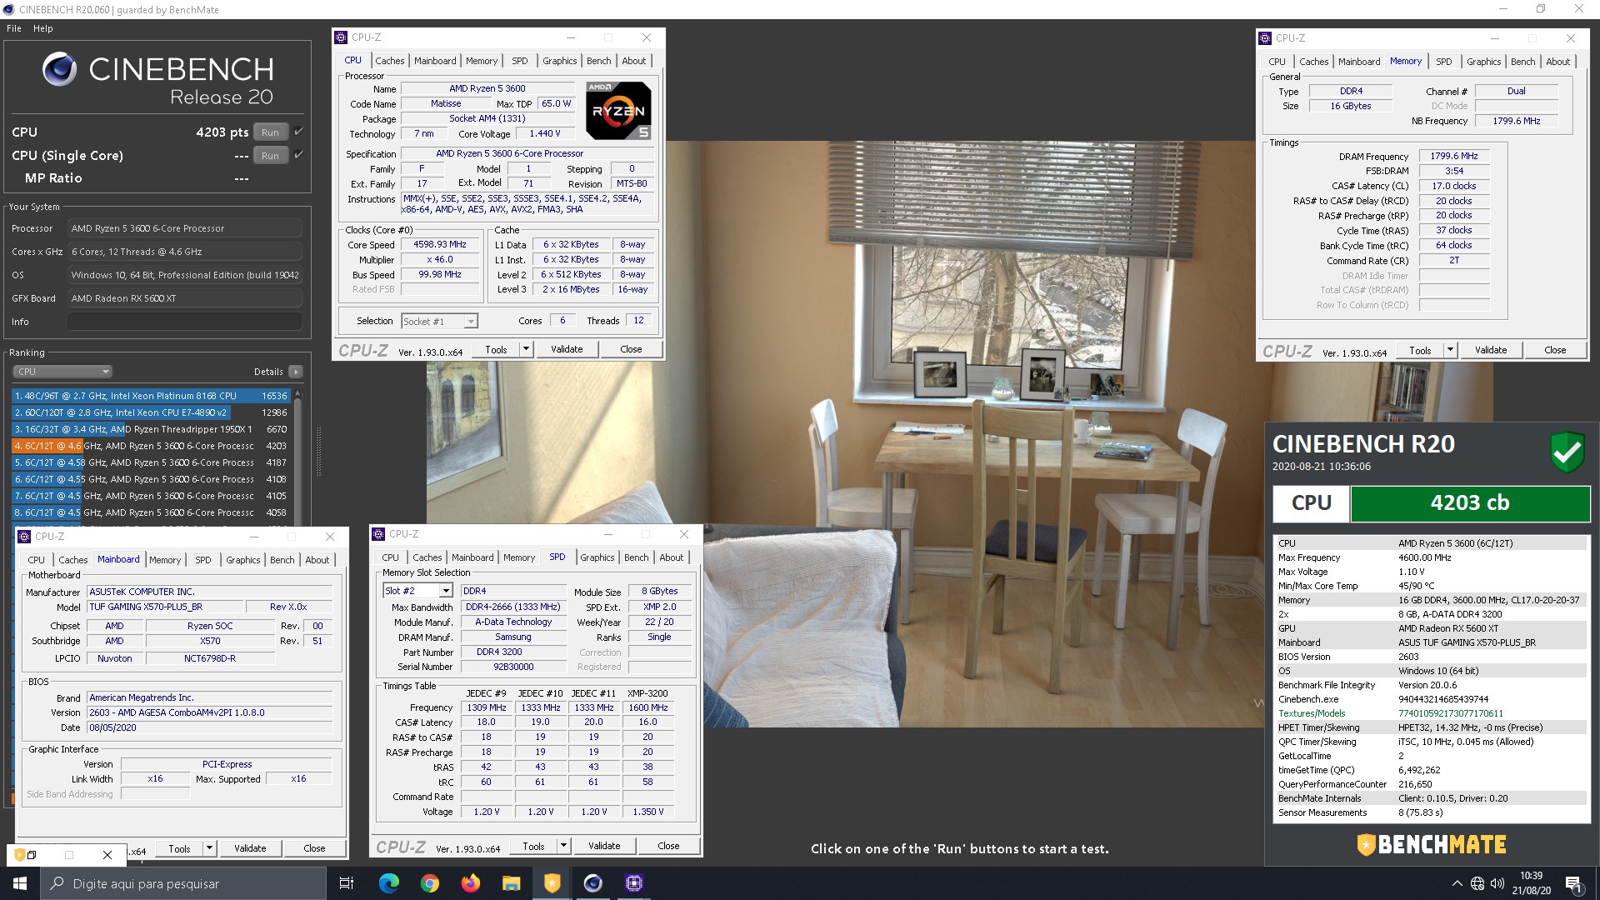Click Validate in Mainboard tab window

point(250,848)
